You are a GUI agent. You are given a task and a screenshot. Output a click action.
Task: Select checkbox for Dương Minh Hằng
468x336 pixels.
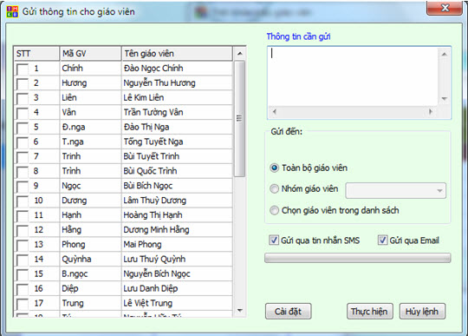click(x=23, y=230)
